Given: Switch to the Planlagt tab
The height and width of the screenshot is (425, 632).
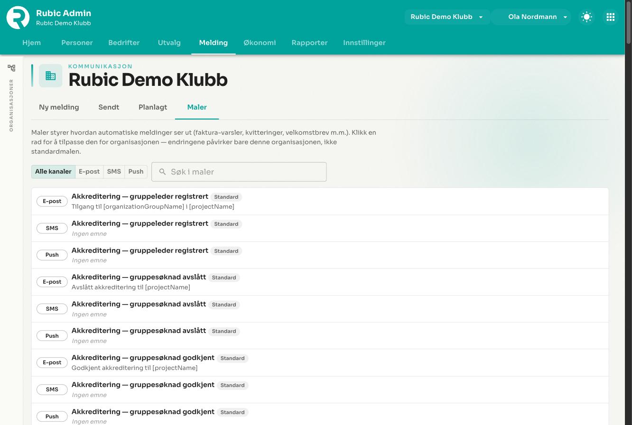Looking at the screenshot, I should pos(153,107).
